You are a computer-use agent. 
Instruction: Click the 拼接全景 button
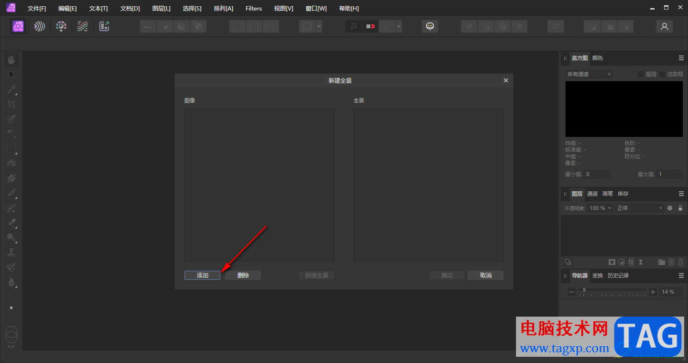point(317,275)
